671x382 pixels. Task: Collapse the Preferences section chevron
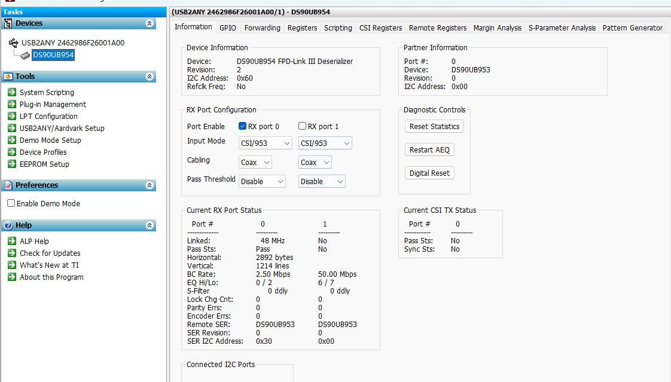pos(150,185)
